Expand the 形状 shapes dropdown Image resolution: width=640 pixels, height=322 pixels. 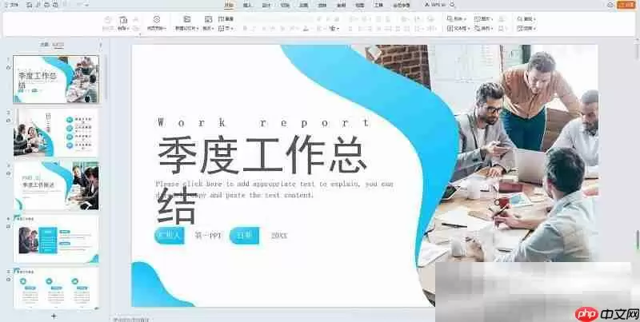pos(456,19)
